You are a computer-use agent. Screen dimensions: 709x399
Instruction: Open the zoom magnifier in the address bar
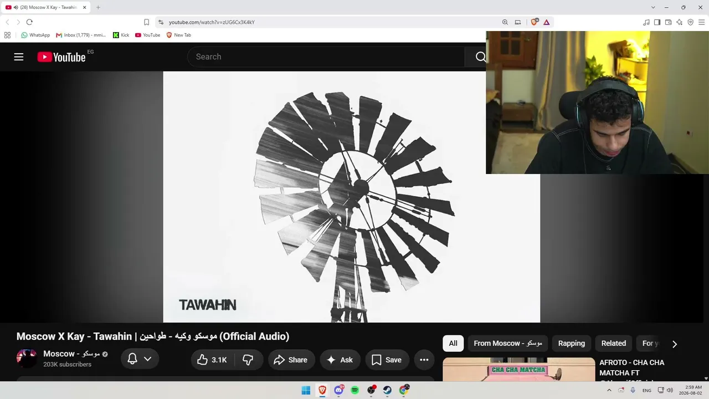click(x=505, y=22)
